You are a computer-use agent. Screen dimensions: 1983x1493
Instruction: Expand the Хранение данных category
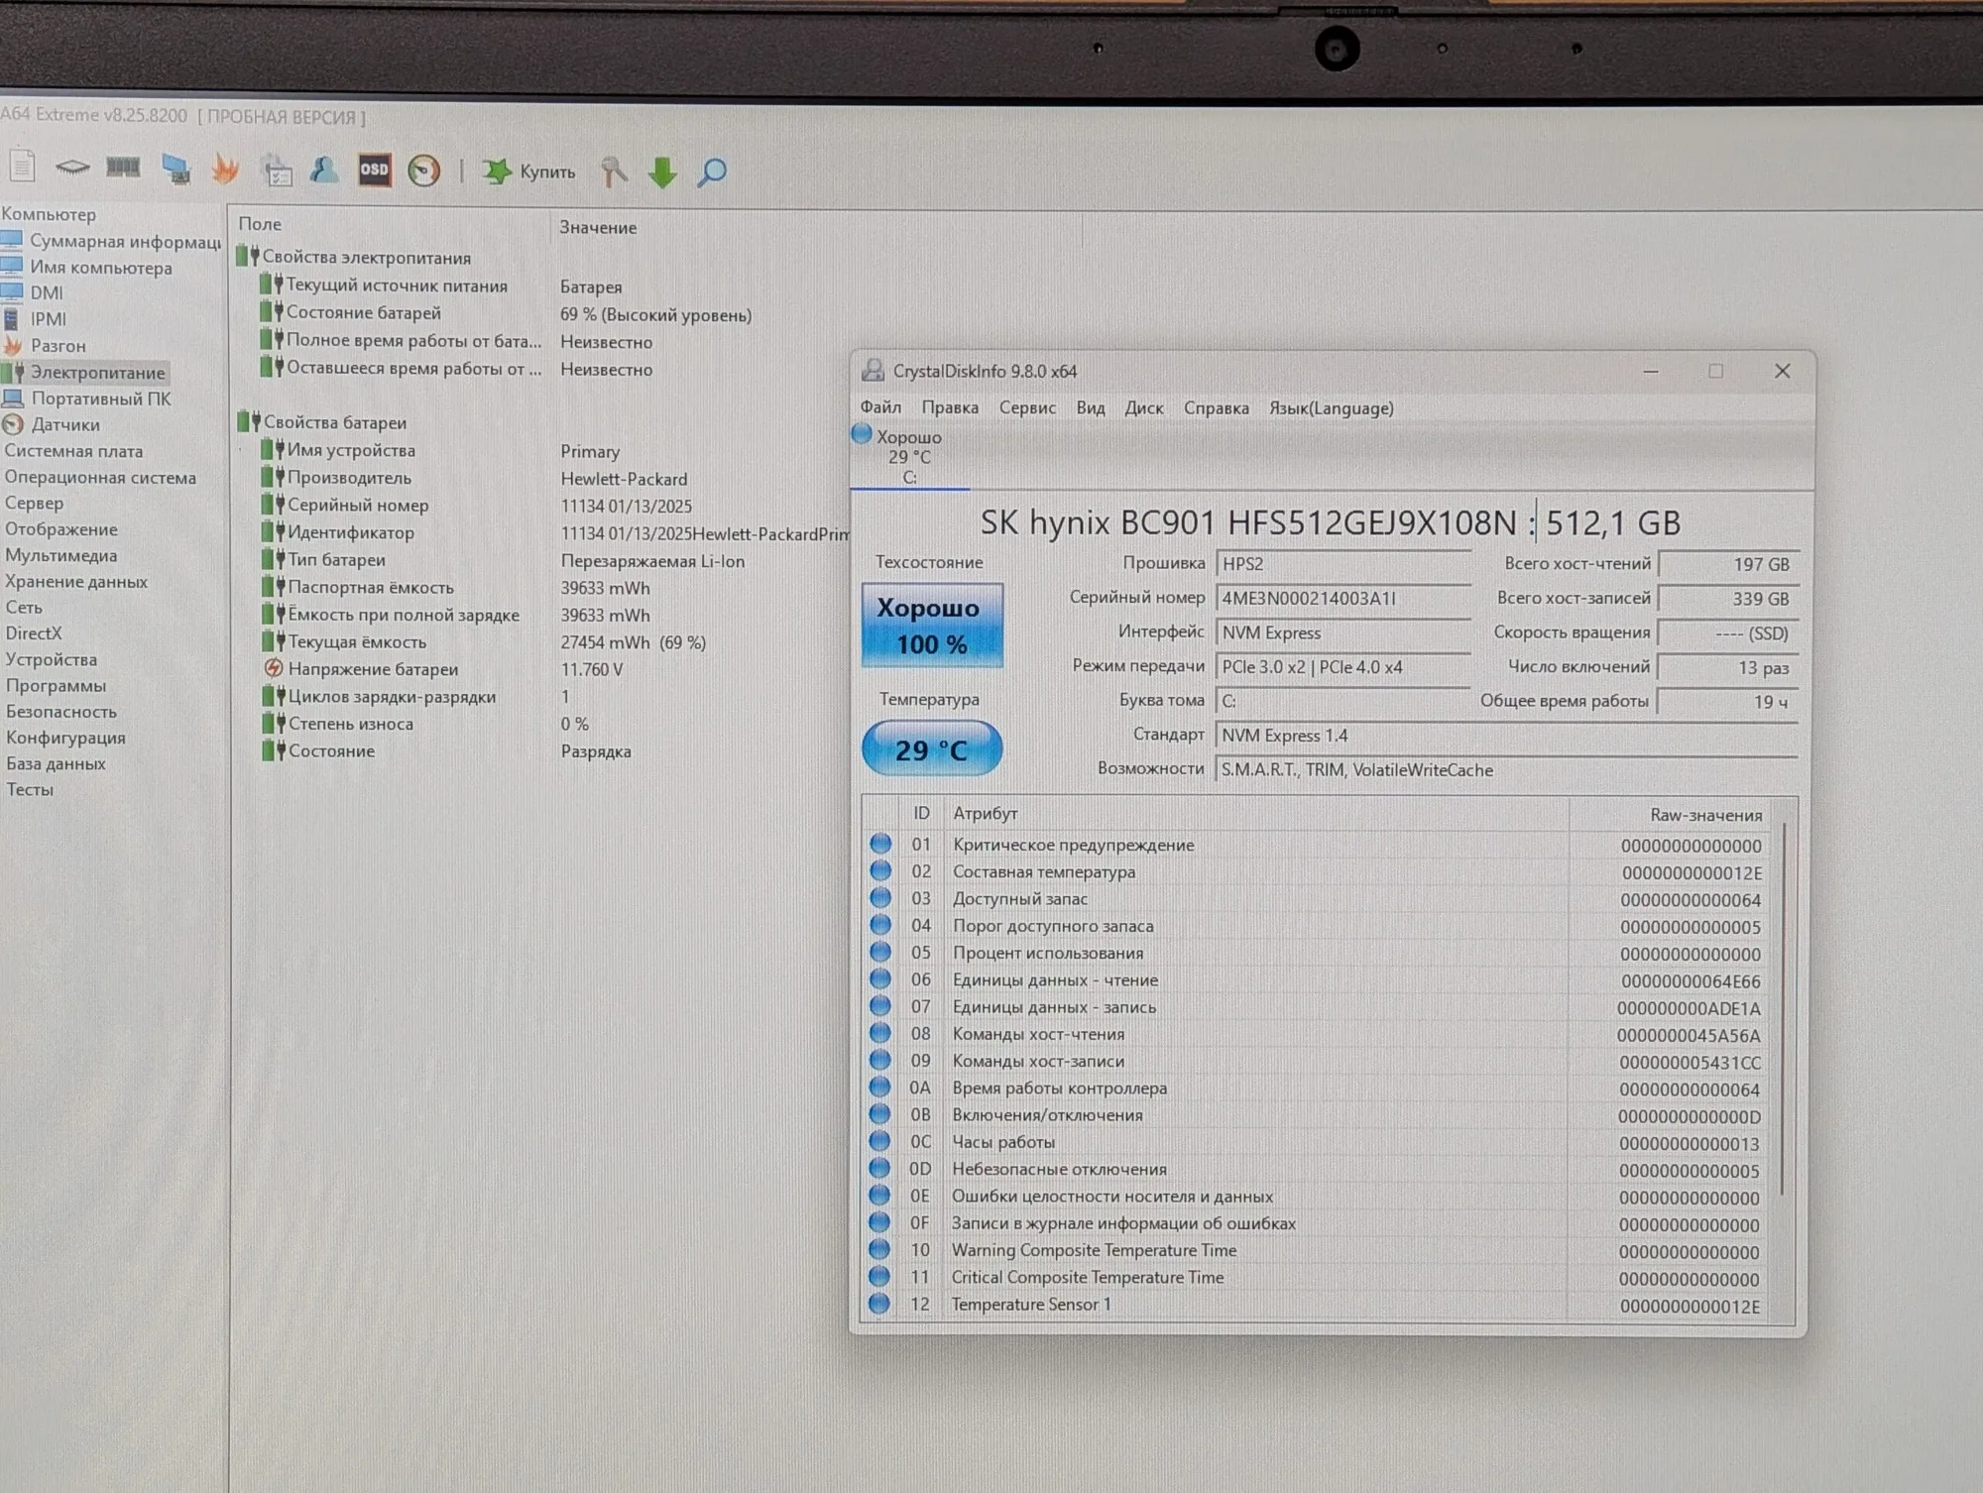(76, 582)
